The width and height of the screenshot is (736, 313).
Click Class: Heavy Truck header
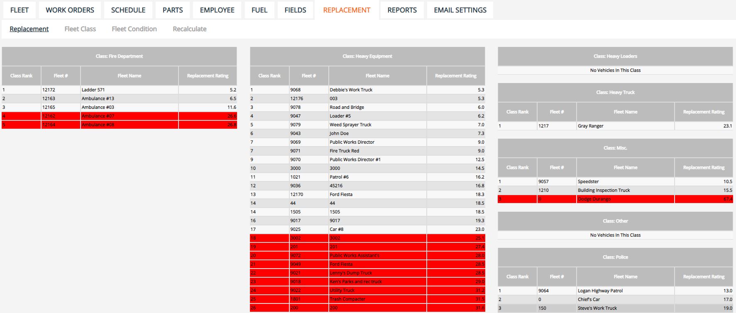coord(615,92)
